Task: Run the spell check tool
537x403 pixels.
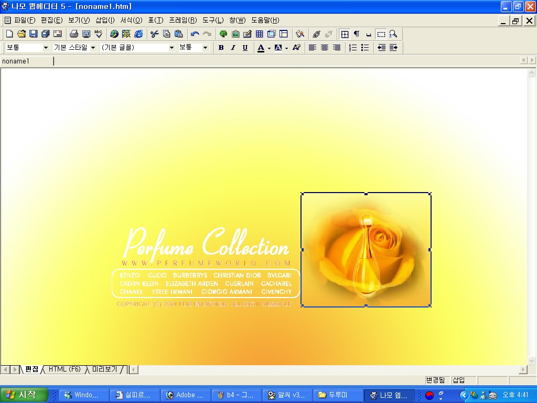Action: (99, 34)
